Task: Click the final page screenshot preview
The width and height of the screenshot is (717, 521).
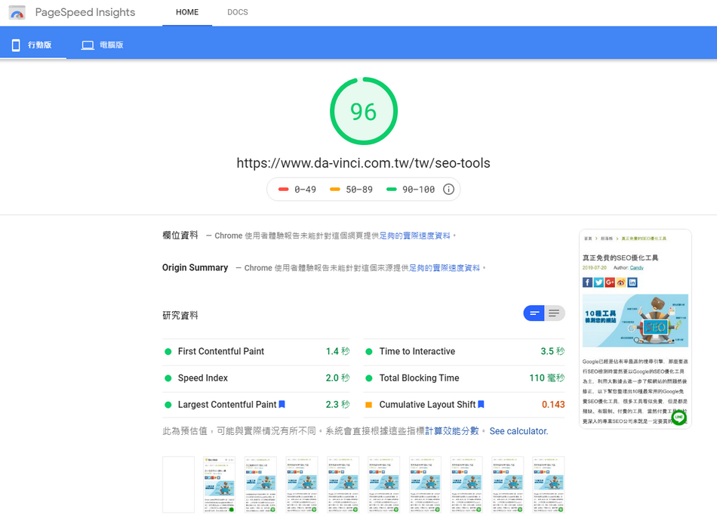Action: (x=635, y=329)
